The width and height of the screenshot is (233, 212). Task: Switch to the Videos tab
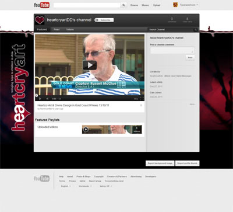click(70, 29)
